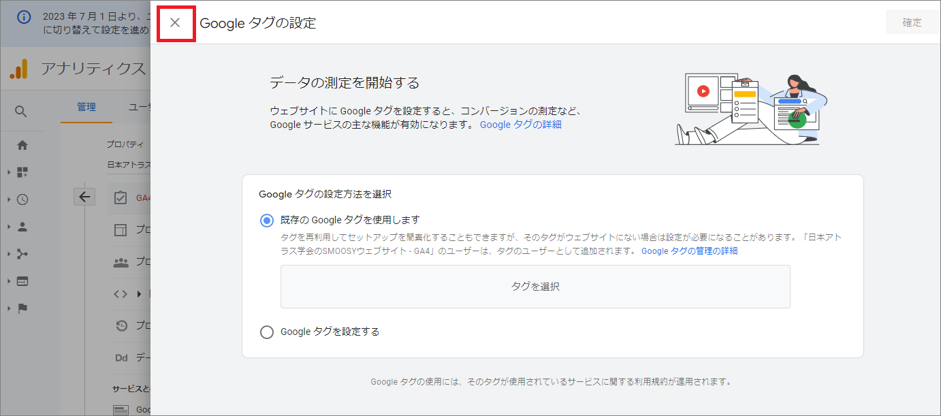Viewport: 941px width, 416px height.
Task: Click the Dd data deletion icon
Action: point(121,357)
